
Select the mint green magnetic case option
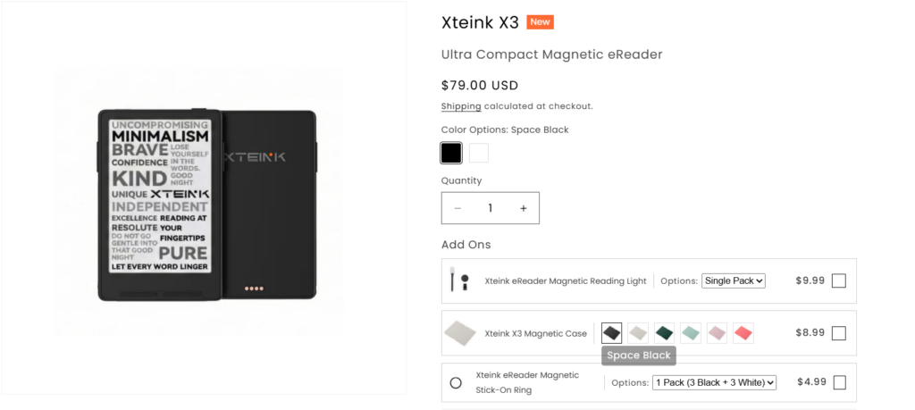point(691,333)
